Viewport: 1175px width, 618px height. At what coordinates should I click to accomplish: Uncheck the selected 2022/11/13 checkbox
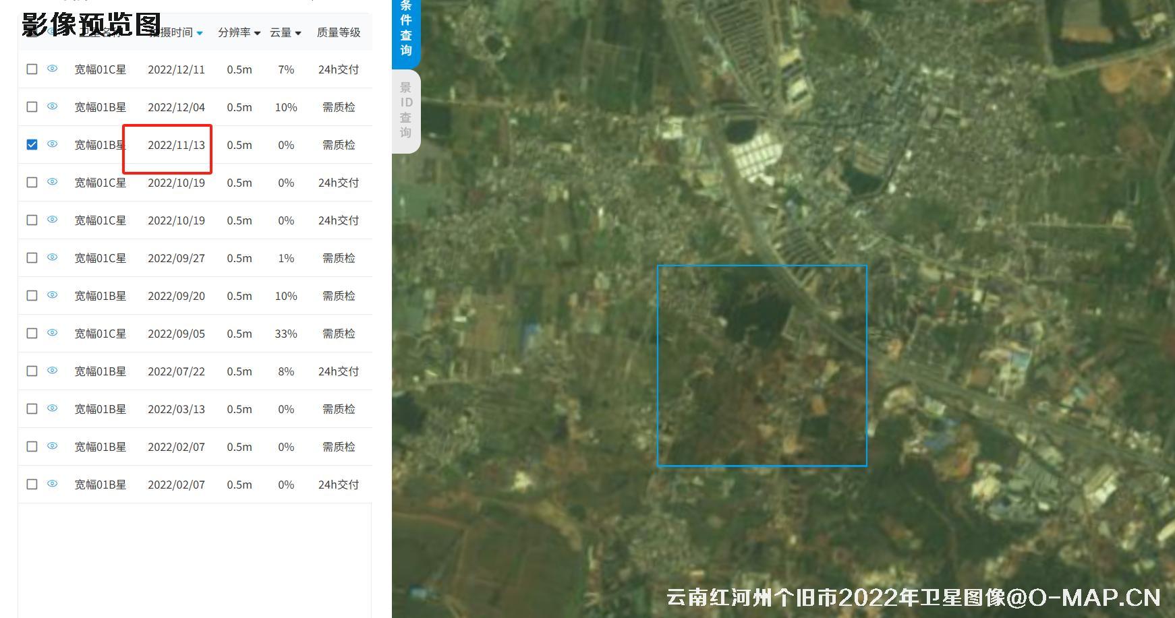click(x=32, y=145)
